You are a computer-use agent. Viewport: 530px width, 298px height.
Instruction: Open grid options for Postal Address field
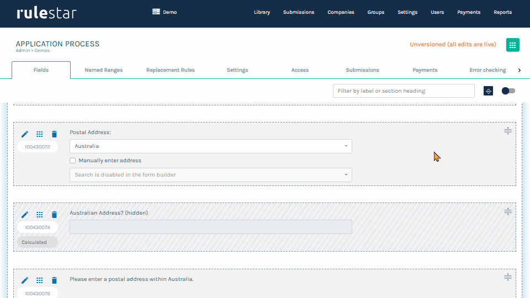click(x=40, y=134)
